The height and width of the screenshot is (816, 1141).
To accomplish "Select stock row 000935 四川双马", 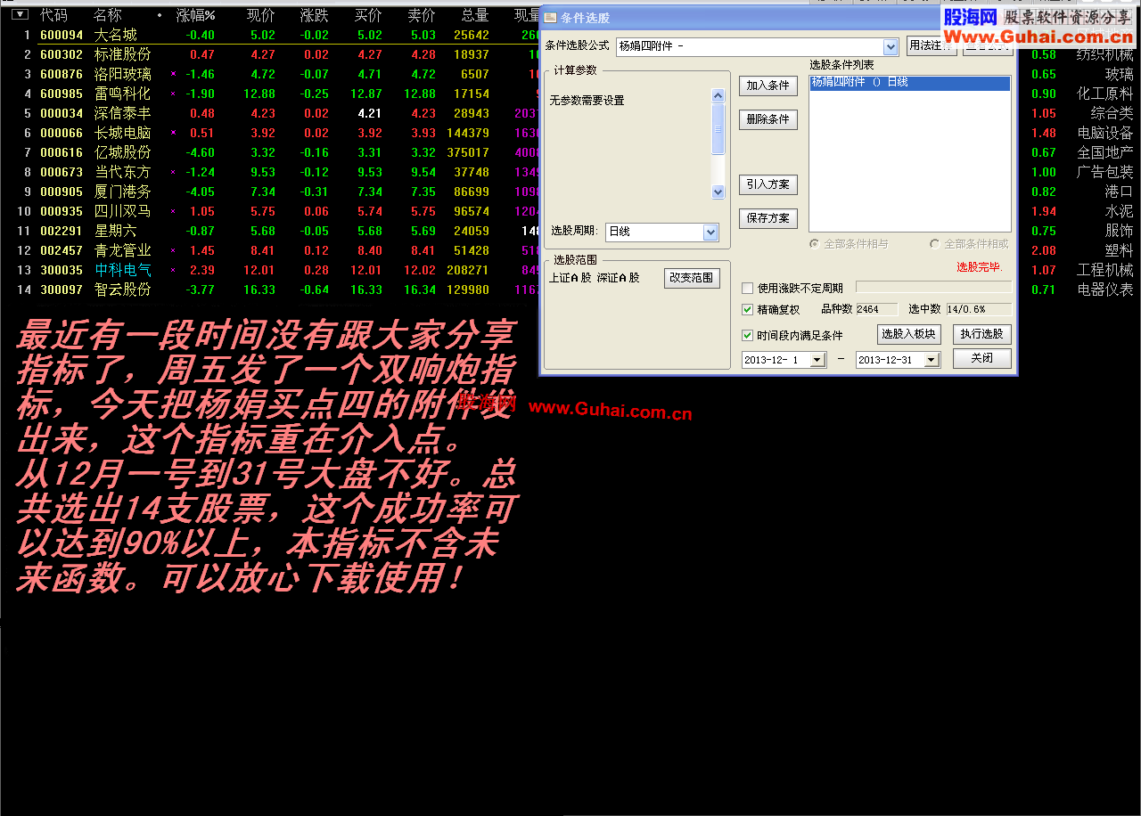I will point(271,211).
